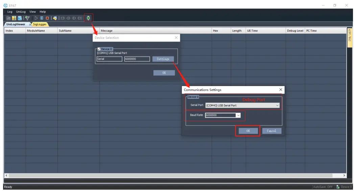Open the Baud Rate dropdown arrow
Screen dimensions: 354x191
pyautogui.click(x=238, y=115)
